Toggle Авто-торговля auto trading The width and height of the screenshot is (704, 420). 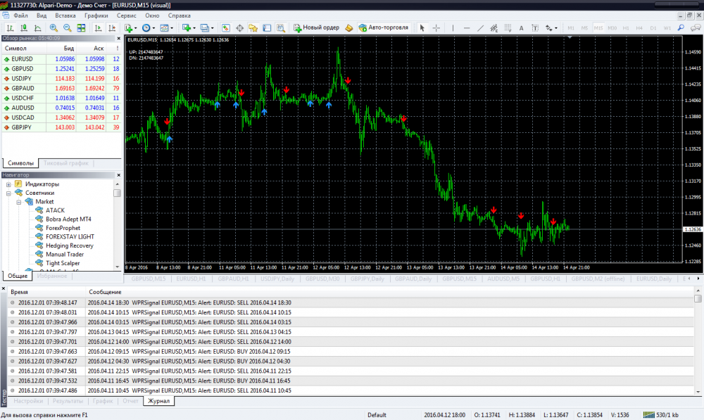tap(384, 28)
